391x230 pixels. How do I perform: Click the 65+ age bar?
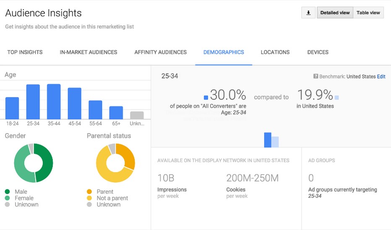116,112
